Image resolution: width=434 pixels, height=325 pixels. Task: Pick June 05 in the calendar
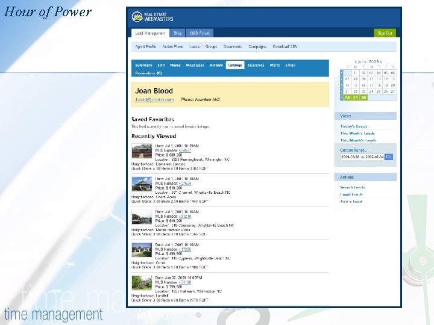(386, 73)
